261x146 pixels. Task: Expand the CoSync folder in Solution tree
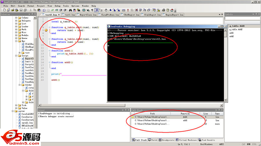coord(16,18)
